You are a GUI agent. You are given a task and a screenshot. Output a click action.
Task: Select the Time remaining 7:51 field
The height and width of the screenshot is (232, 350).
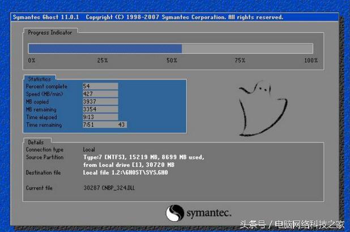[x=100, y=124]
